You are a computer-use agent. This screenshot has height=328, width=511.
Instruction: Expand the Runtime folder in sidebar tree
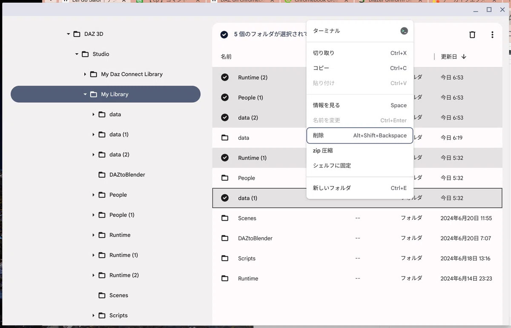pos(93,235)
